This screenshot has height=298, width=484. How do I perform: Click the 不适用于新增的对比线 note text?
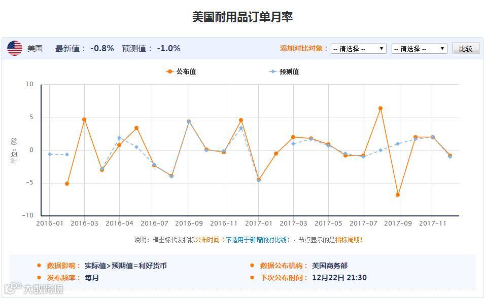pos(256,240)
